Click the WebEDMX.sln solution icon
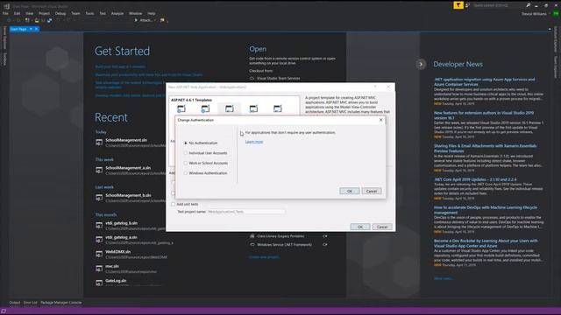 99,255
